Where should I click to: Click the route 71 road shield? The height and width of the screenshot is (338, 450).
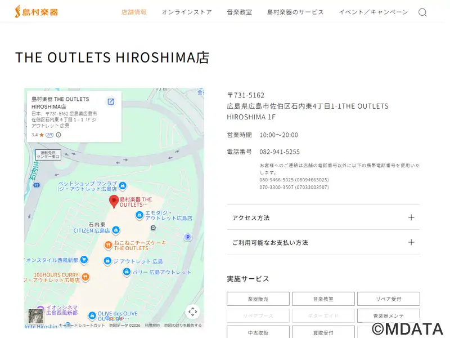coord(37,185)
